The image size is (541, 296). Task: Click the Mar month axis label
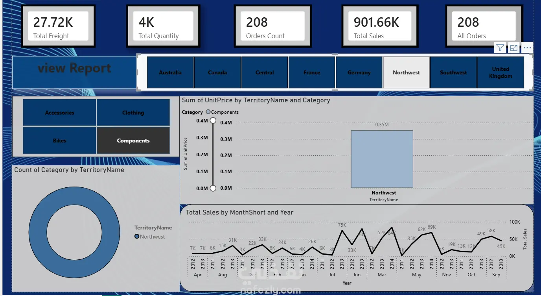coord(382,275)
